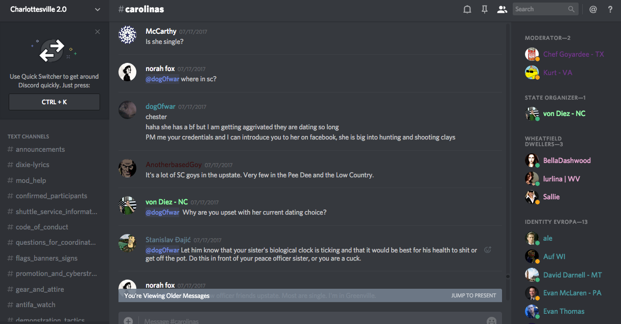
Task: Click the search input field
Action: point(540,9)
